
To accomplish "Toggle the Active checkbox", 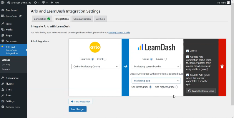I will 187,51.
